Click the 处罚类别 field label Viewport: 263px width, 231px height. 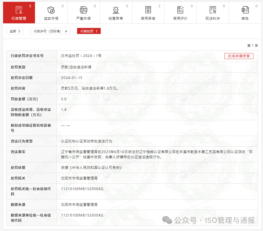point(18,67)
